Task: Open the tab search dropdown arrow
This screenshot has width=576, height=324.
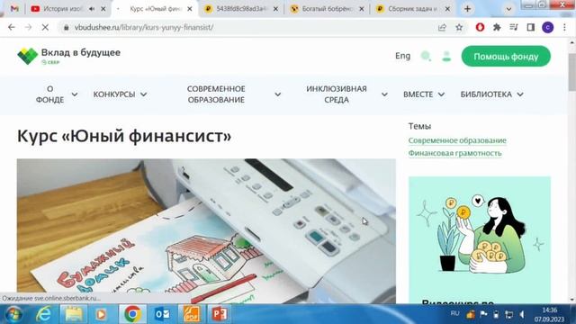Action: coord(508,9)
